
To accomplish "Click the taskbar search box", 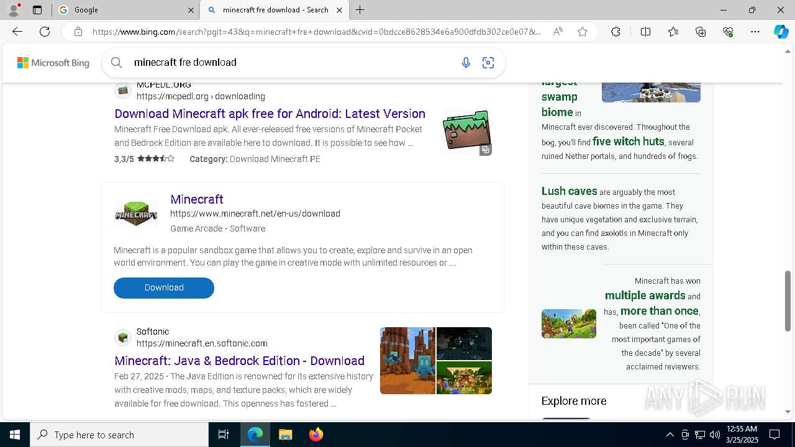I will pos(119,435).
